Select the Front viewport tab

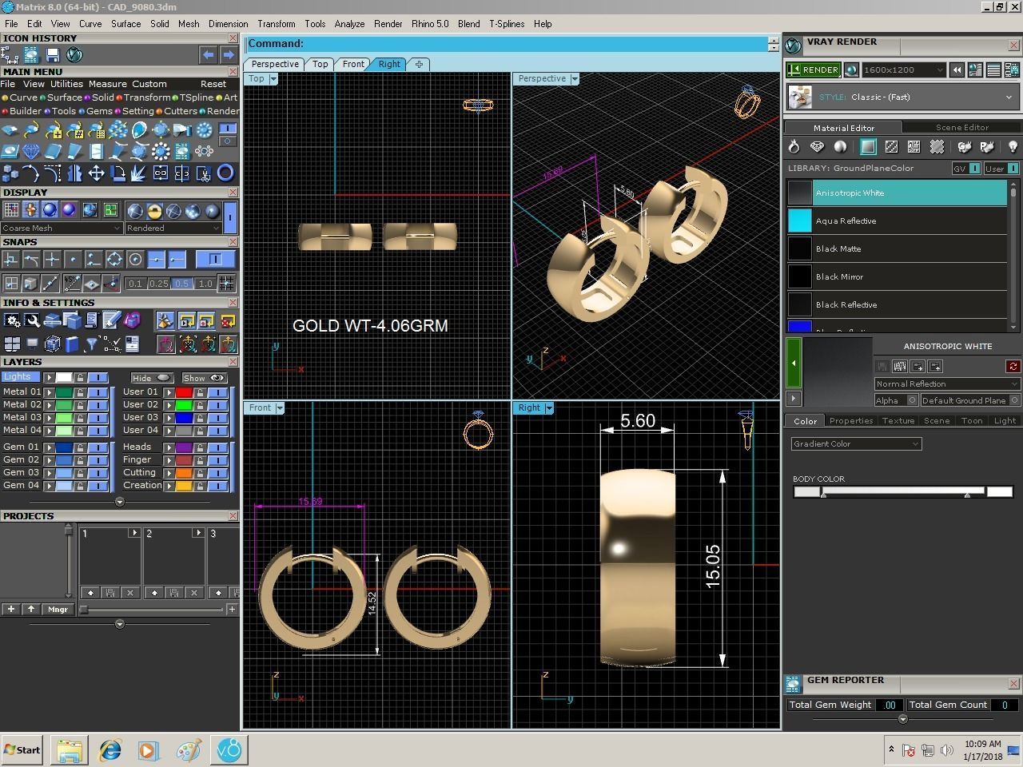coord(352,64)
